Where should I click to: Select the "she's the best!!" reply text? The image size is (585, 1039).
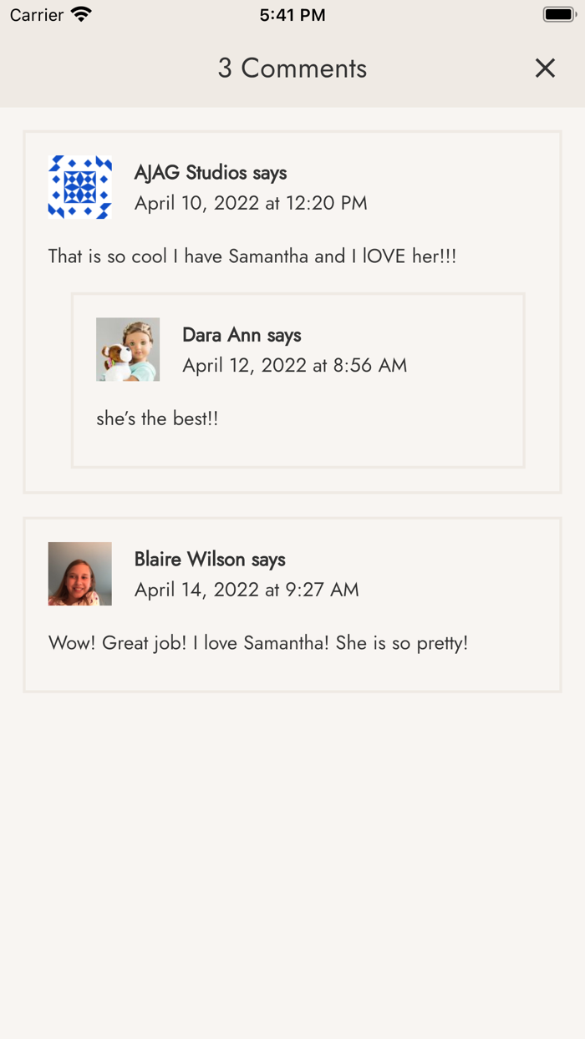click(x=157, y=418)
